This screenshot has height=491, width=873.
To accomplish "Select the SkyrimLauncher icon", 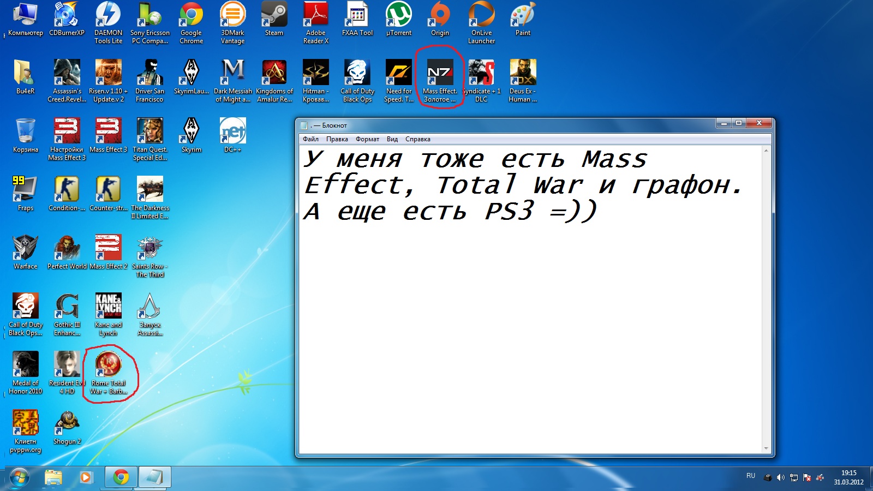I will (x=191, y=77).
